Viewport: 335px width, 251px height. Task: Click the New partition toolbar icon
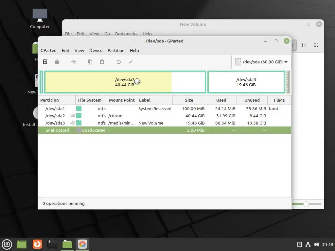(x=45, y=62)
